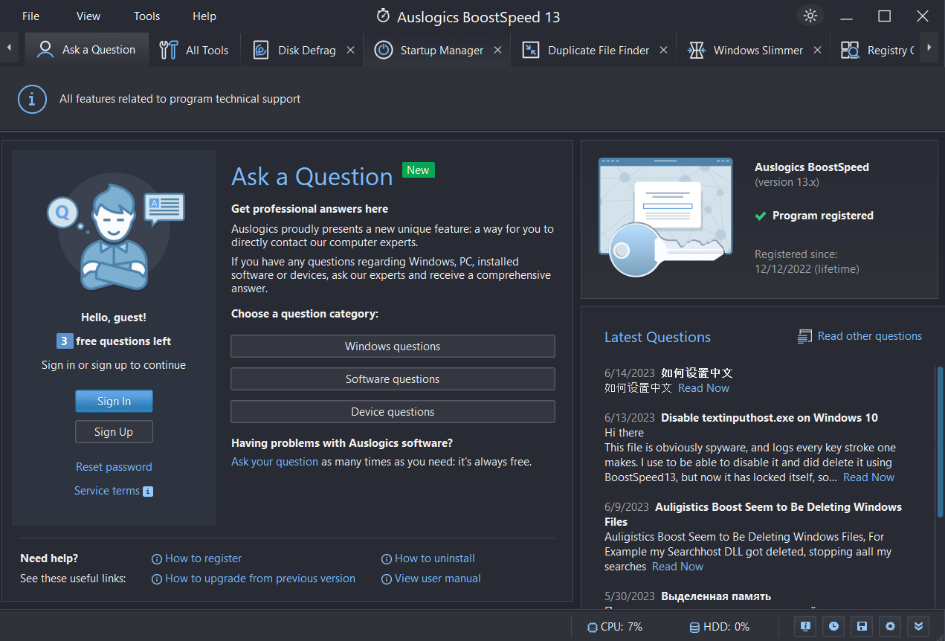Toggle the light/dark theme sun icon

810,16
